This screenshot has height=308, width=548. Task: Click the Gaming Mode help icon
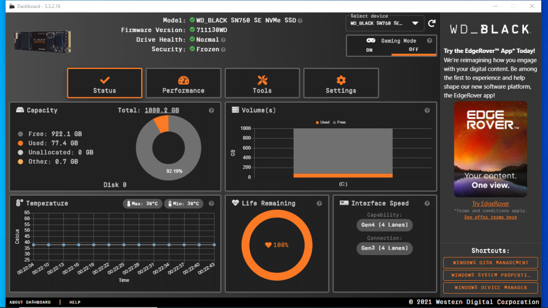pyautogui.click(x=429, y=41)
